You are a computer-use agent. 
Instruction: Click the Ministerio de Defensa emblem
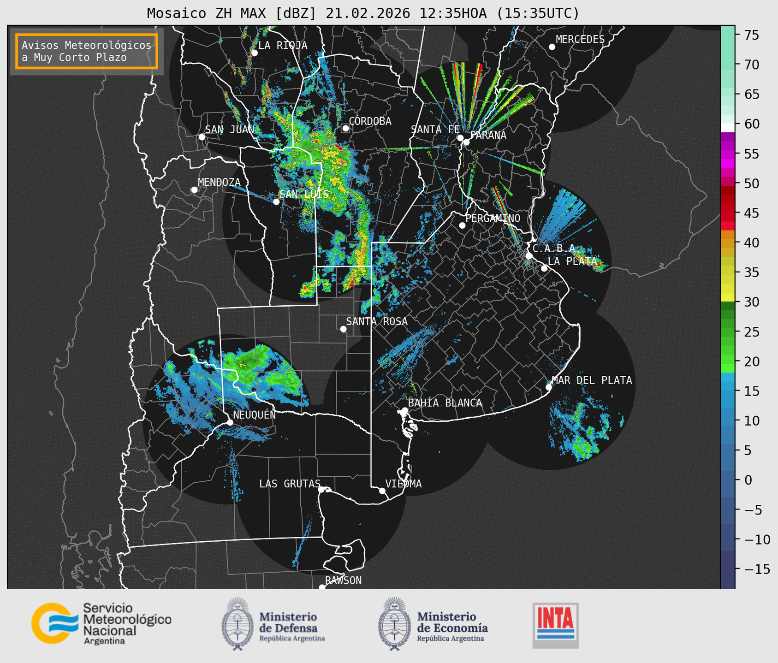(x=238, y=624)
